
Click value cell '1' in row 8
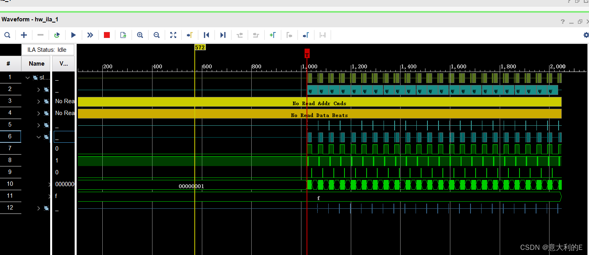point(64,161)
